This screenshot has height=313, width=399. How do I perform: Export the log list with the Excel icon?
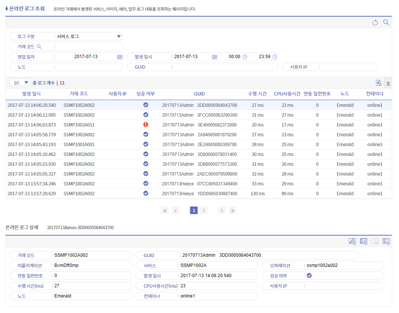pyautogui.click(x=379, y=83)
